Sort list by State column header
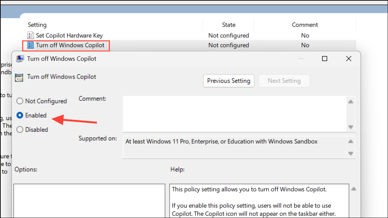The image size is (388, 218). pyautogui.click(x=229, y=25)
